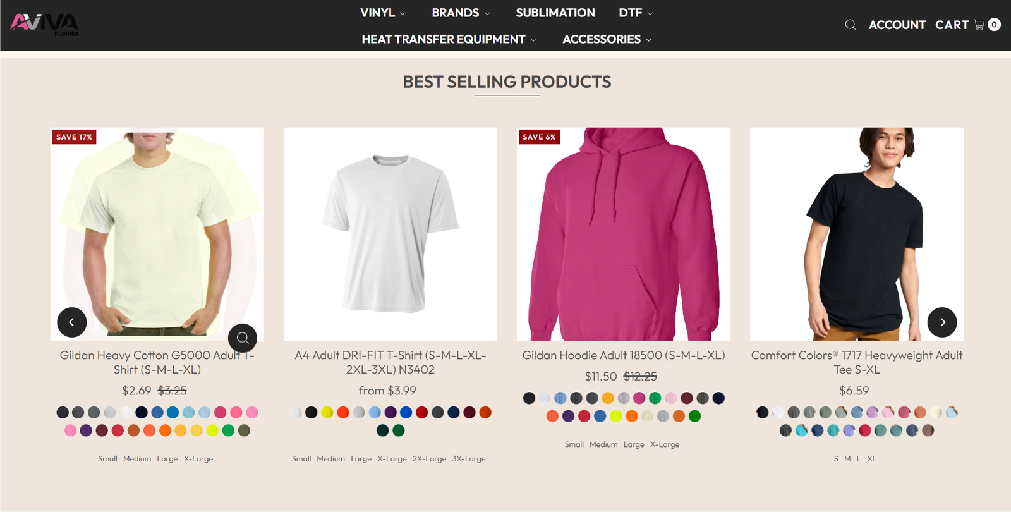Go to the Sublimation menu item
The height and width of the screenshot is (512, 1011).
point(555,13)
